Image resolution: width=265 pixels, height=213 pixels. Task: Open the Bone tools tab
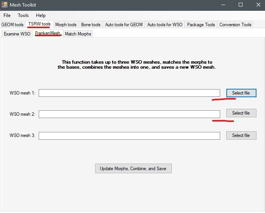[91, 25]
